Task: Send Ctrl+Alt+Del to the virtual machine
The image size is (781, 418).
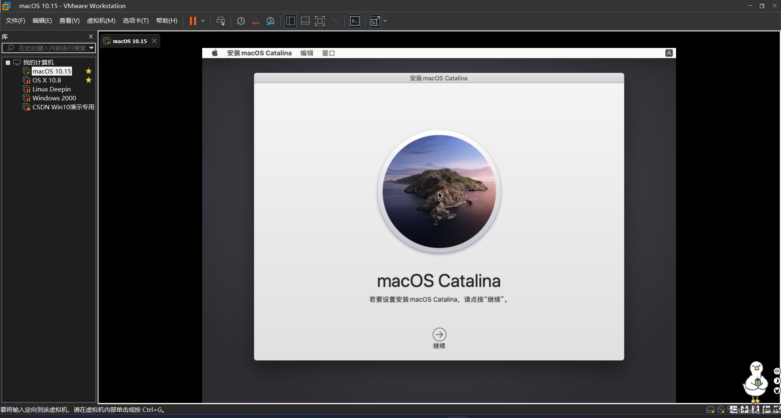Action: 220,21
